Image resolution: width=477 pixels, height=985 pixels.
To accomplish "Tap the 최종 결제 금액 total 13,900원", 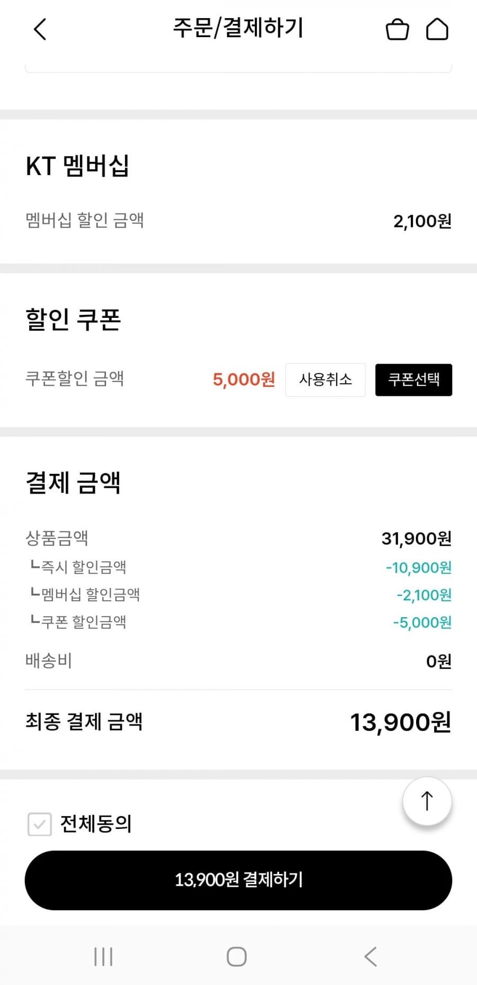I will click(401, 722).
